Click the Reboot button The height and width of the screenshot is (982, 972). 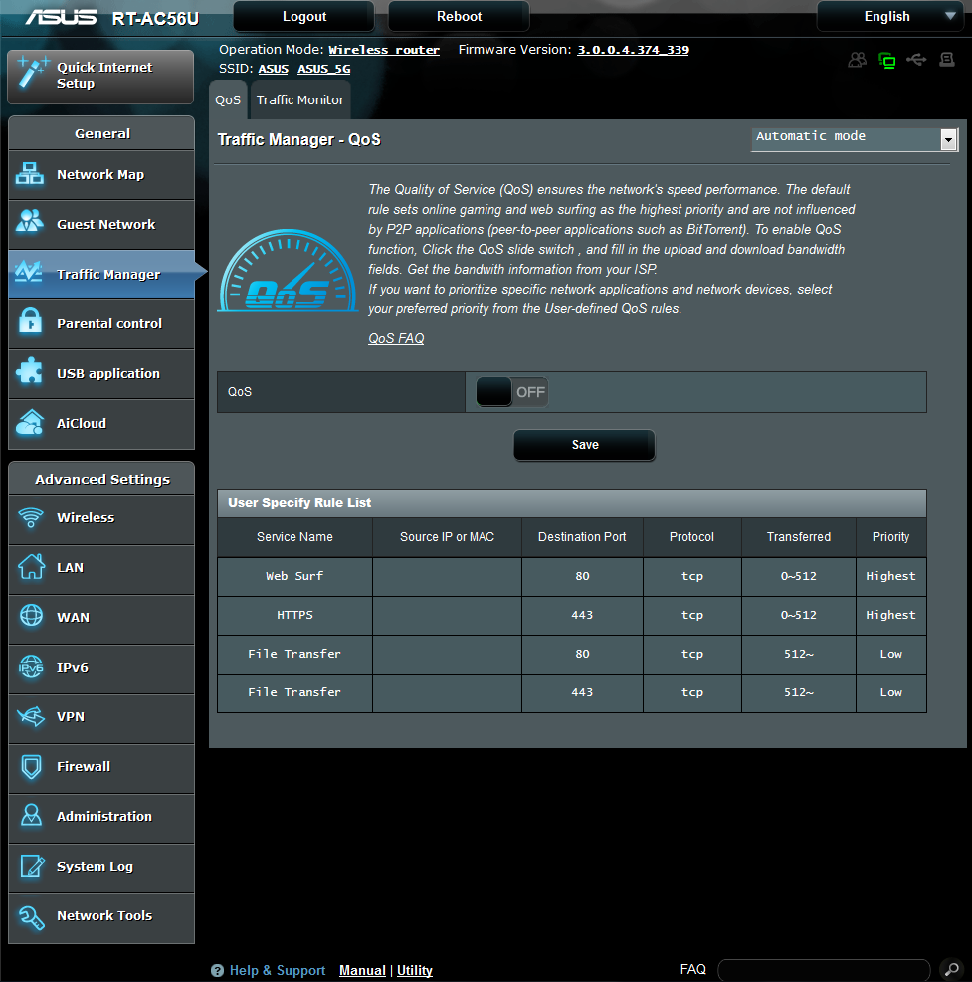tap(459, 16)
